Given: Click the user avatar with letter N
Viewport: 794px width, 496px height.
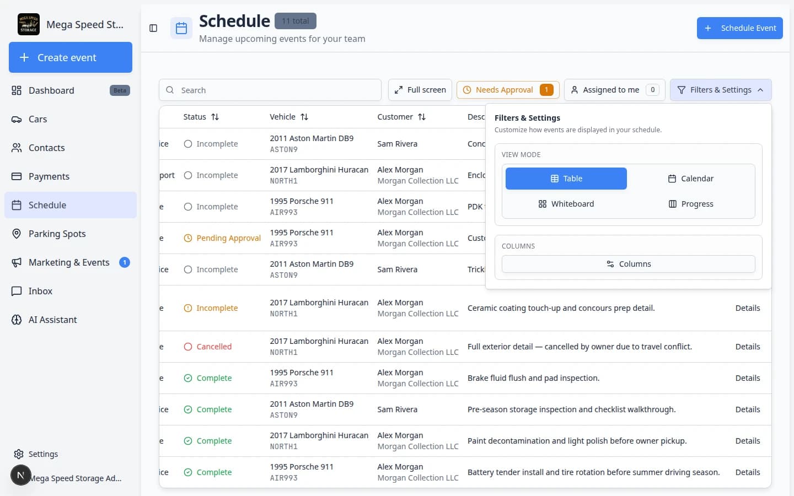Looking at the screenshot, I should [21, 475].
